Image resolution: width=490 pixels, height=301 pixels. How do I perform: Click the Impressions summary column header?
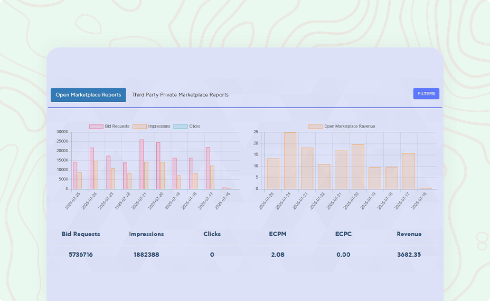[146, 234]
